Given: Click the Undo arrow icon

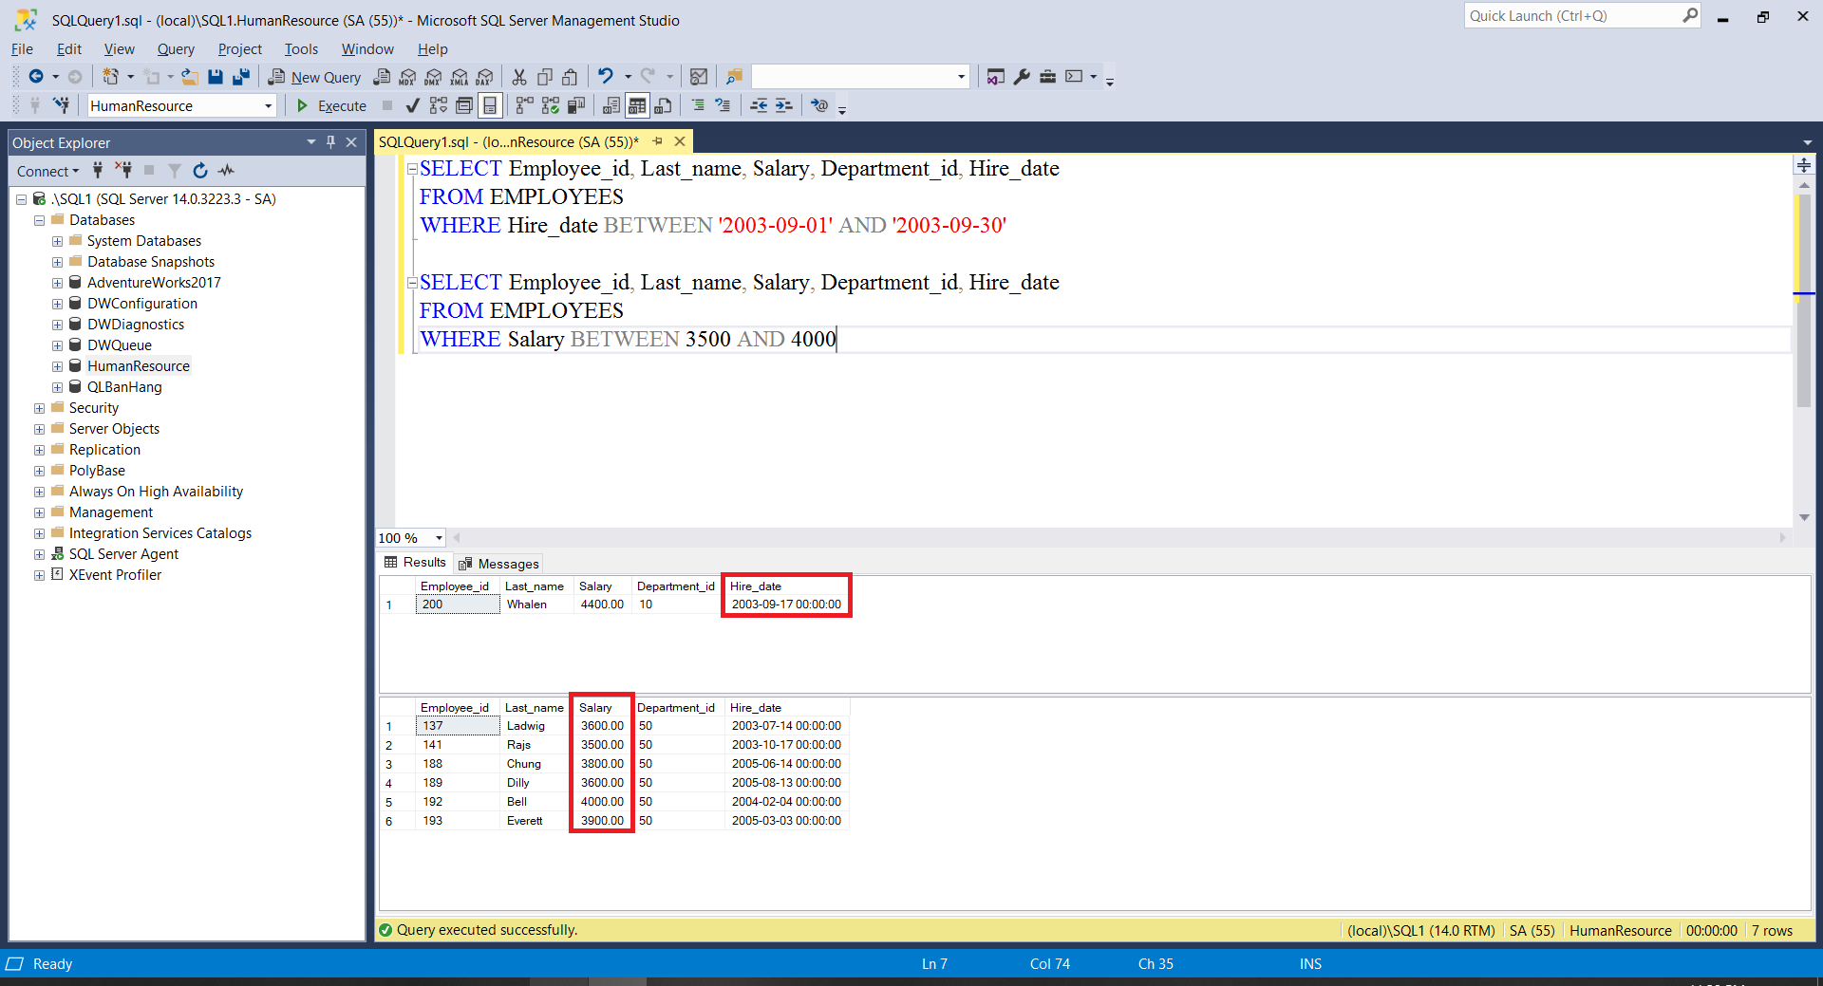Looking at the screenshot, I should point(606,77).
